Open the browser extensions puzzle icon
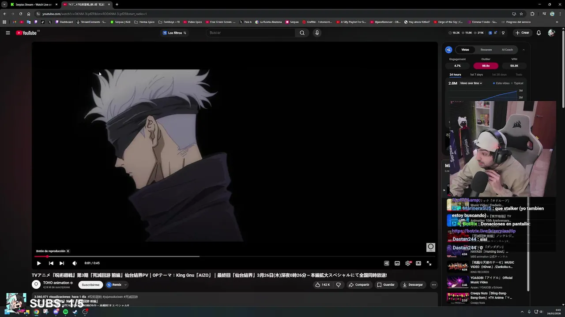This screenshot has width=565, height=317. click(532, 14)
